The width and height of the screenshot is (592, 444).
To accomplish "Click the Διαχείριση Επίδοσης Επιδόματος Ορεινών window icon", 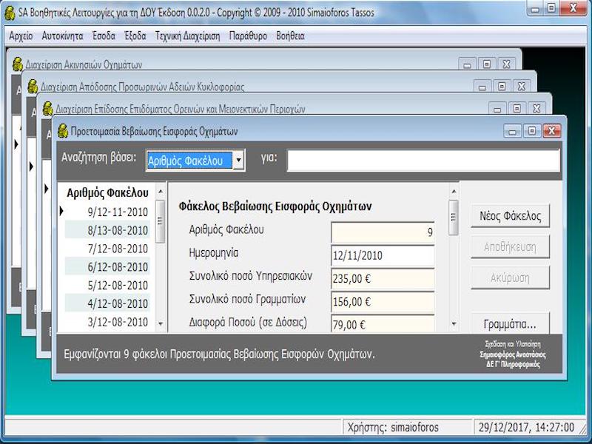I will pos(47,109).
